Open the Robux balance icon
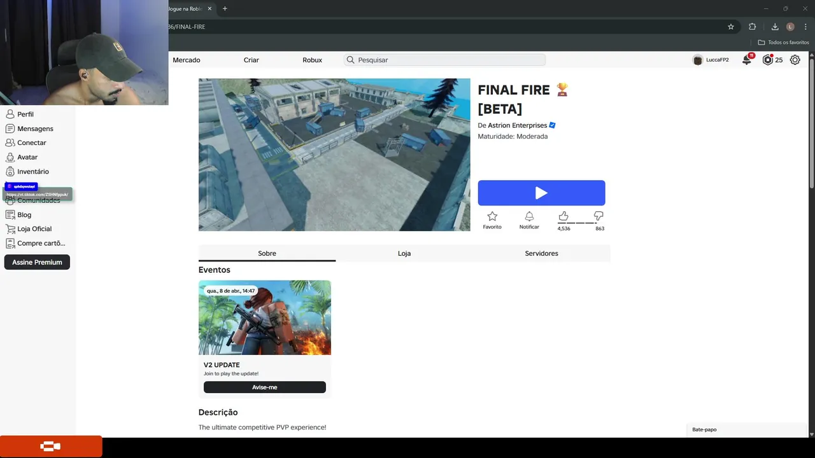The height and width of the screenshot is (458, 815). pyautogui.click(x=768, y=60)
